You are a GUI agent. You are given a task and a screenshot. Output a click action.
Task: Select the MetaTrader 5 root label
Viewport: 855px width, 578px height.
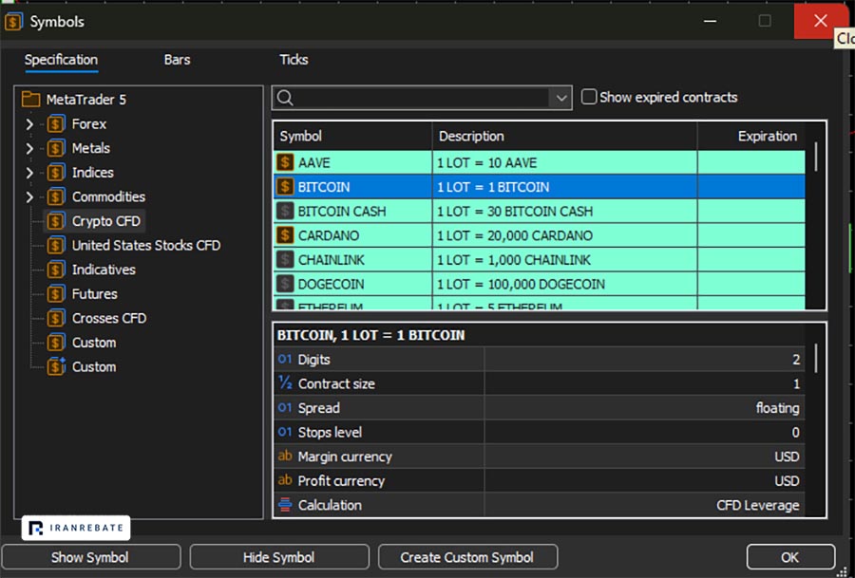(x=86, y=99)
